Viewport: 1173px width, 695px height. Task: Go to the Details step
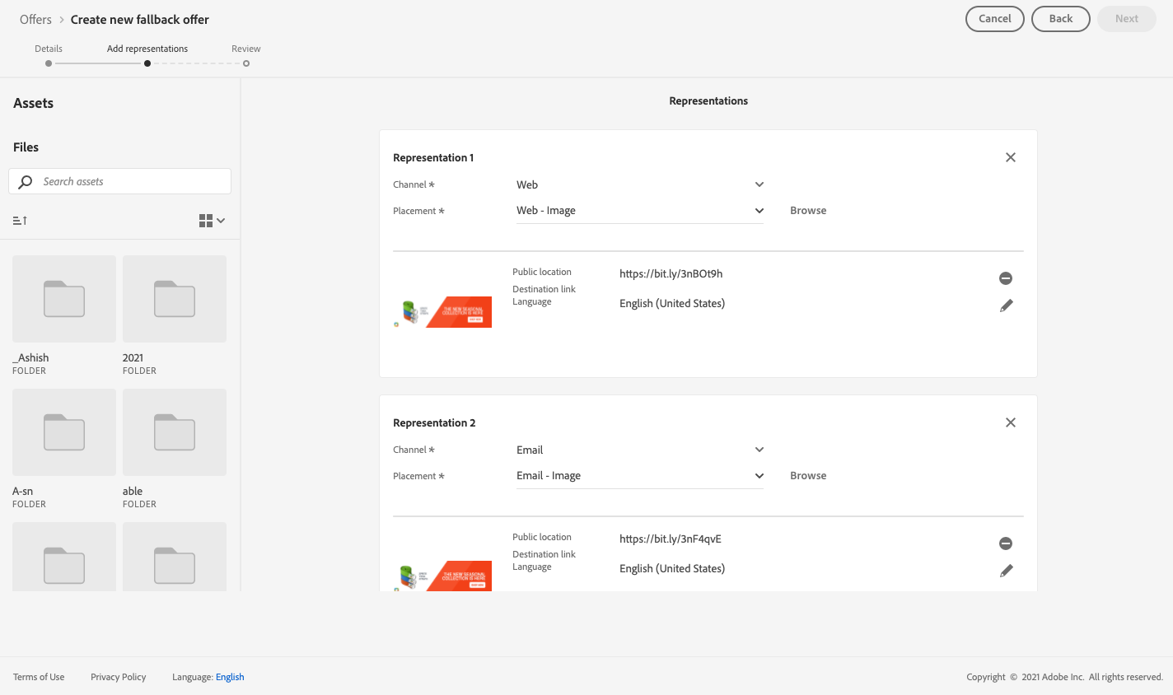coord(49,63)
